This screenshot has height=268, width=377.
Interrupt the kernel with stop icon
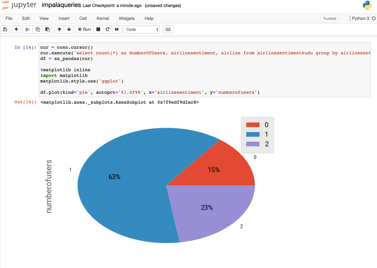coord(98,29)
